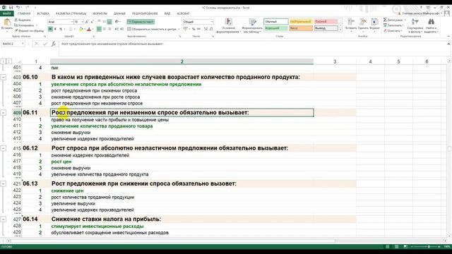Click AutoSum (Автосумма) sigma button

pos(394,20)
